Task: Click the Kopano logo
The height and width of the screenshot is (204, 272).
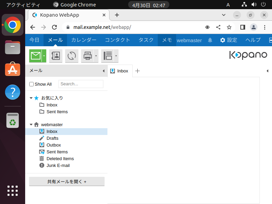Action: coord(248,55)
